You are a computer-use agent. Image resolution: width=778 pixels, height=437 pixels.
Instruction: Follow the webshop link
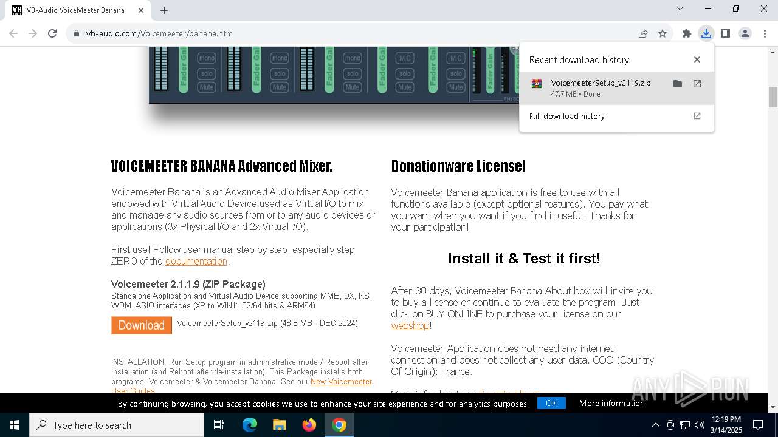(410, 325)
